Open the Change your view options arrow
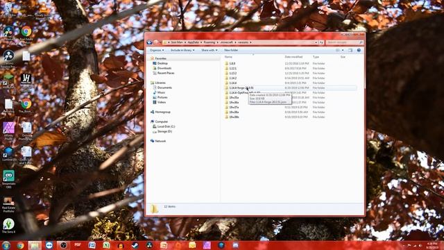The image size is (444, 250). coord(343,50)
